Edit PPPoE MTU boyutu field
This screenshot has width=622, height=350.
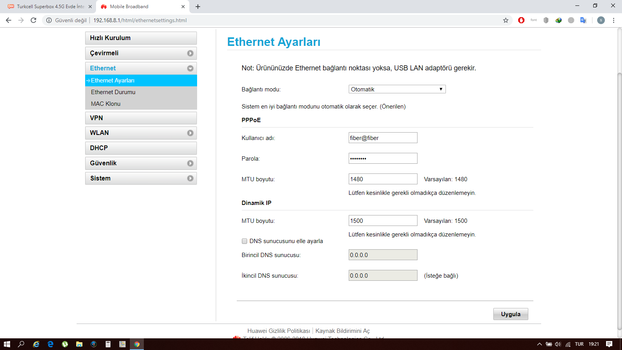coord(383,179)
